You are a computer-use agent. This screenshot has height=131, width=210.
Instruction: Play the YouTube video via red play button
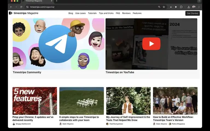click(151, 44)
